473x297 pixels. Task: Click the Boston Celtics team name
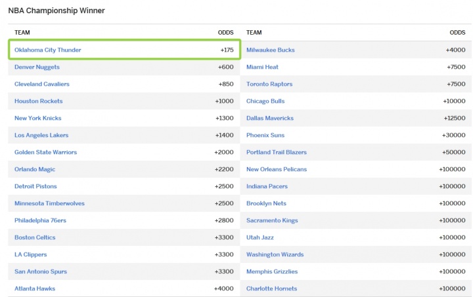coord(35,237)
